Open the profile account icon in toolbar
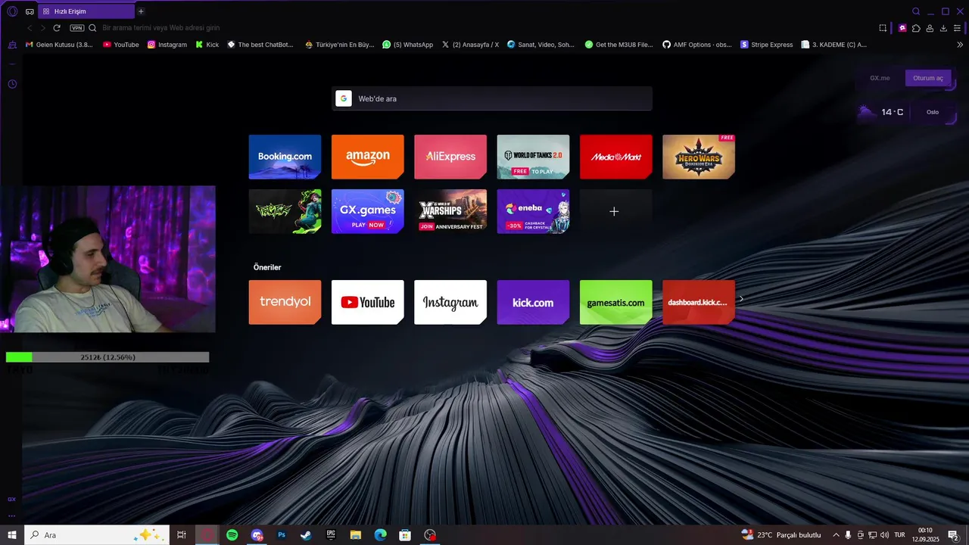Viewport: 969px width, 545px height. 930,28
